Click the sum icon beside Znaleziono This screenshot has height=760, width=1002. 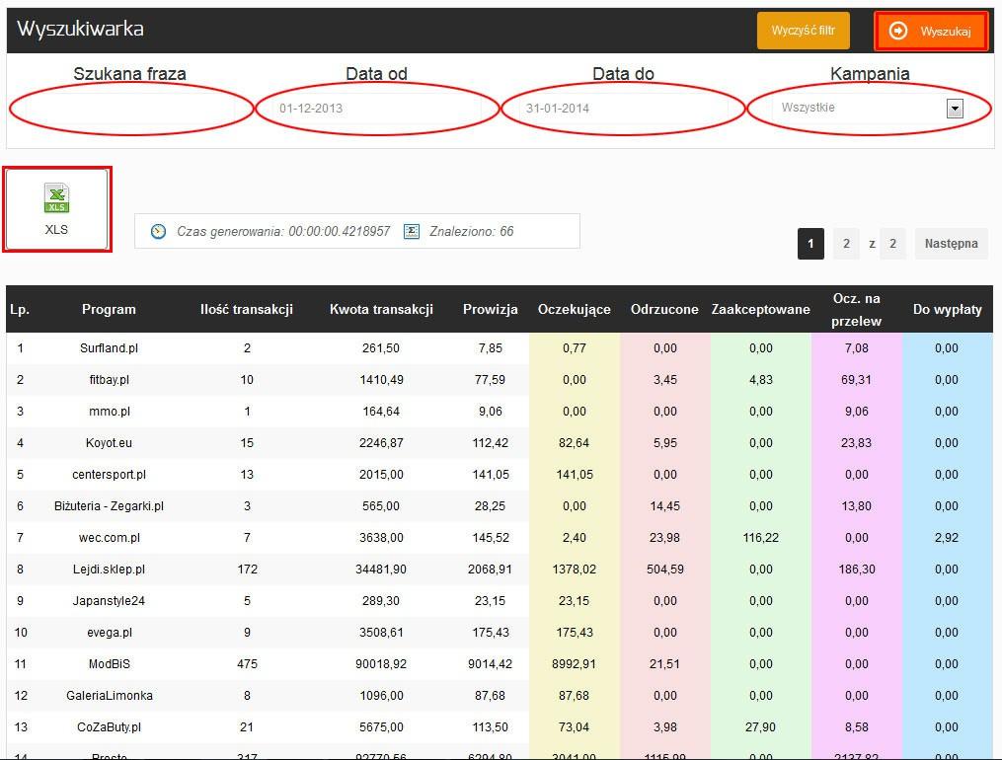[x=412, y=231]
